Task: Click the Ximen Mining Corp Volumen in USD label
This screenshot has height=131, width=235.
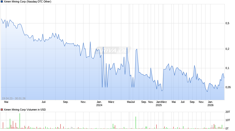Action: (x=25, y=110)
